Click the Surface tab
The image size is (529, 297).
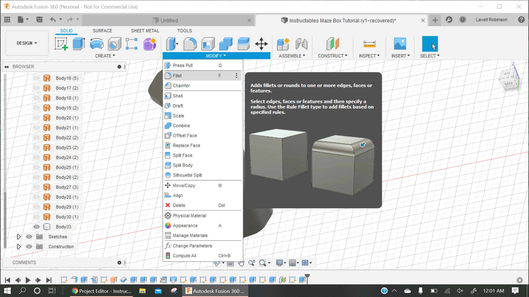102,31
